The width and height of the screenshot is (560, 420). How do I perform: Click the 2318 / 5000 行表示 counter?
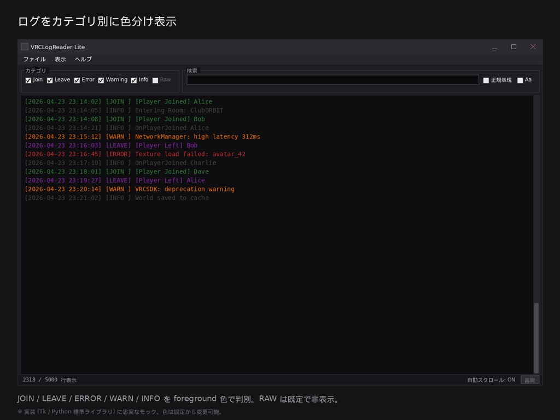point(48,379)
